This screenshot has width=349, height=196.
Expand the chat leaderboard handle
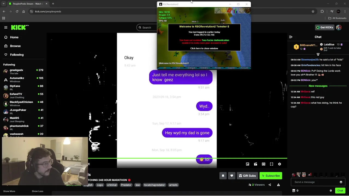click(318, 54)
